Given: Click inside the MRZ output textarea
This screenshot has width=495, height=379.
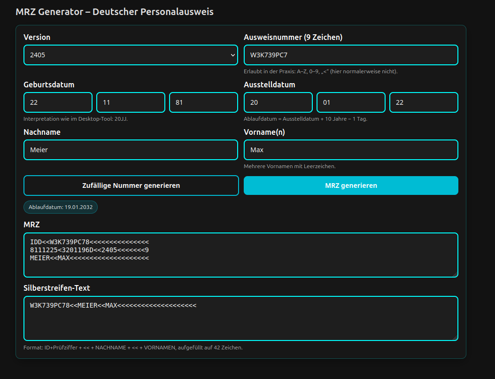Looking at the screenshot, I should 240,255.
